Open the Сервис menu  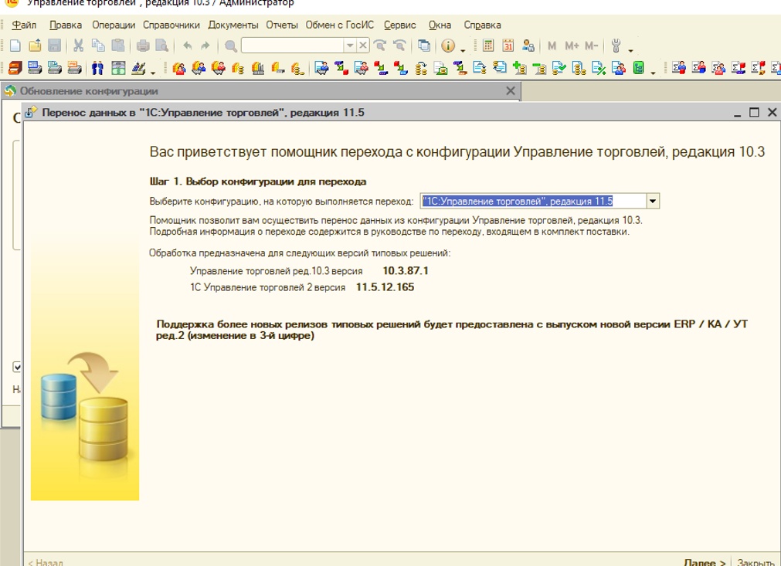[400, 25]
